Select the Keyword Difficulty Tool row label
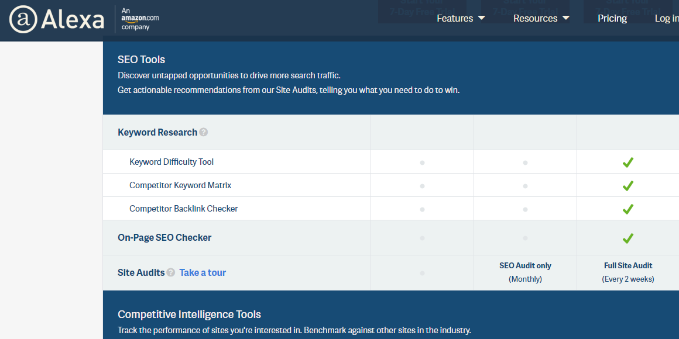The width and height of the screenshot is (679, 339). (x=172, y=162)
